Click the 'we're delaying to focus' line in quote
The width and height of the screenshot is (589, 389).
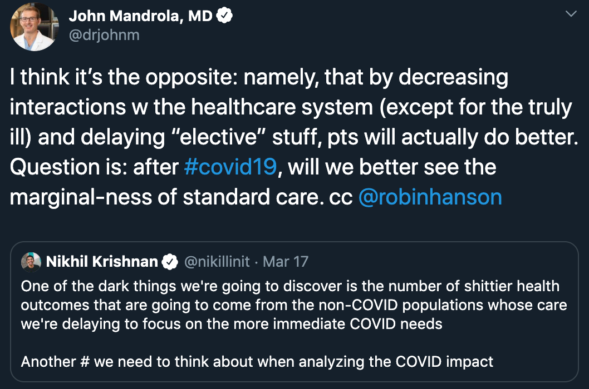[232, 324]
